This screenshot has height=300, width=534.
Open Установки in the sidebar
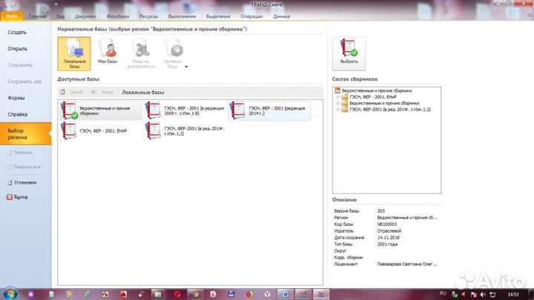click(24, 181)
